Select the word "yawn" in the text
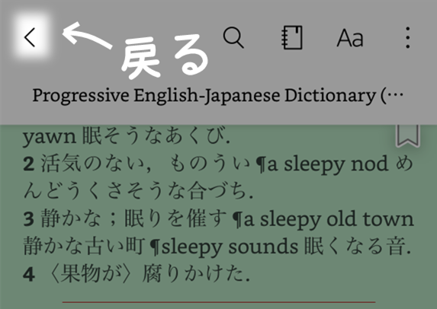This screenshot has width=437, height=309. (50, 137)
